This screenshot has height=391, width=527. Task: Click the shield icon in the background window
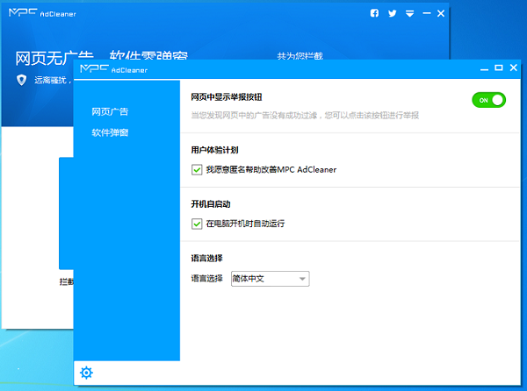point(22,80)
